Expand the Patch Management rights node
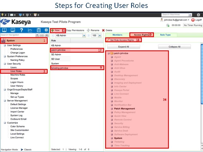Viewport: 203px width, 152px height. [x=112, y=109]
